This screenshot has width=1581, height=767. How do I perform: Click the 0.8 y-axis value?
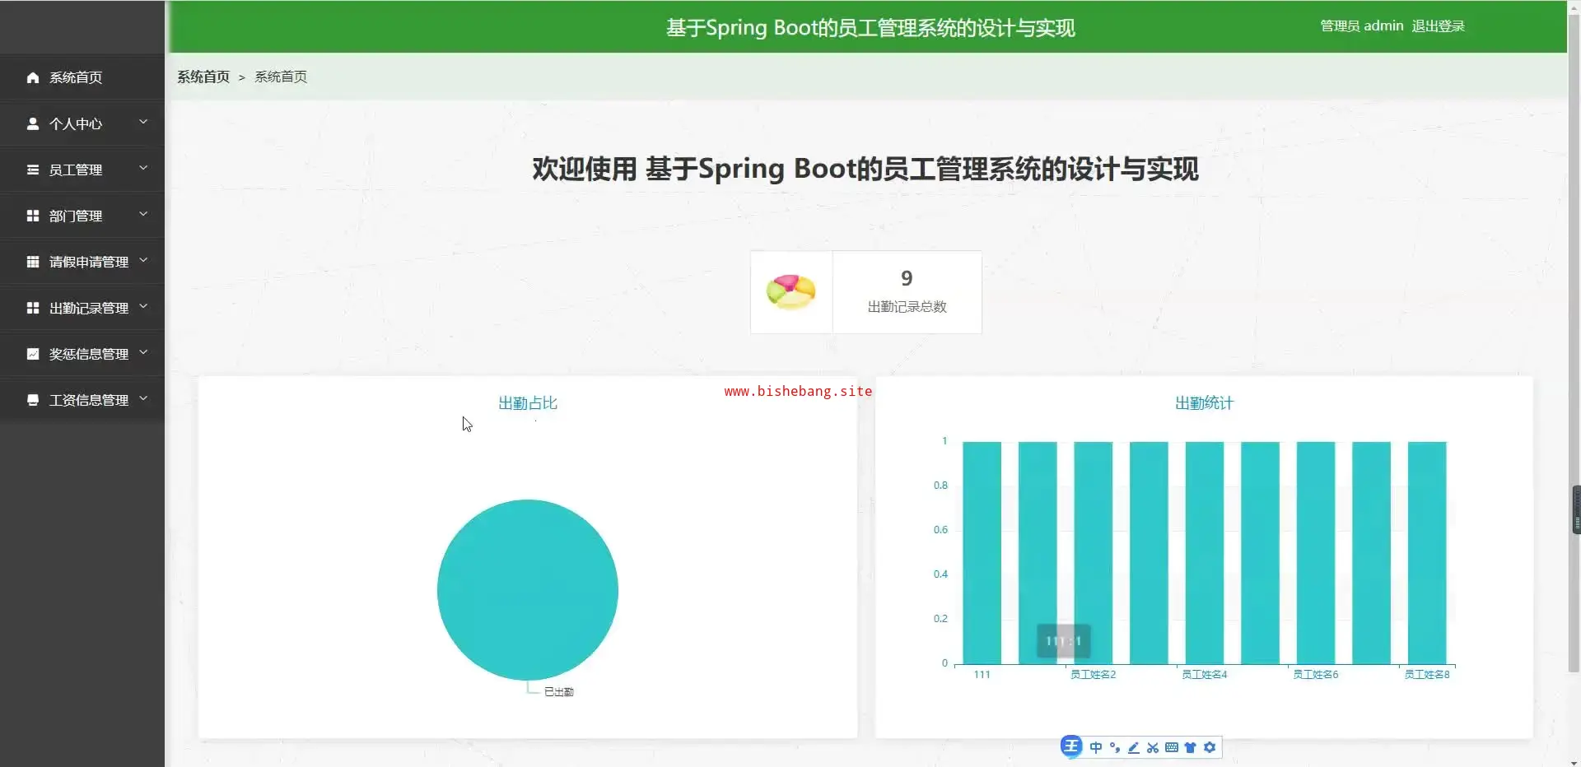click(x=940, y=486)
